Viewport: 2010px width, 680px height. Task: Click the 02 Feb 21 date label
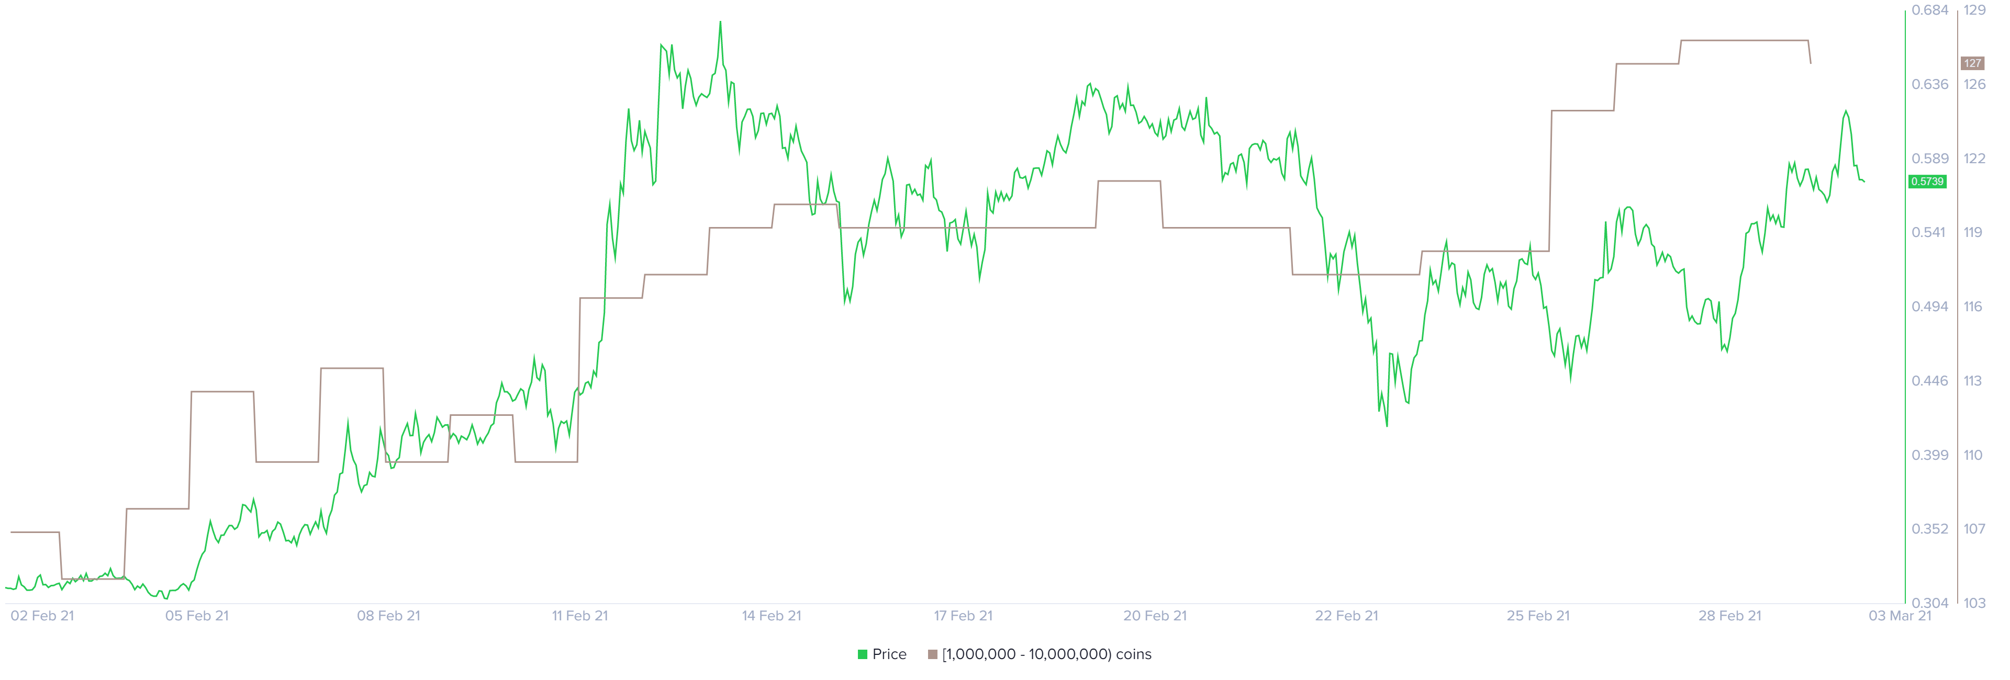tap(42, 615)
